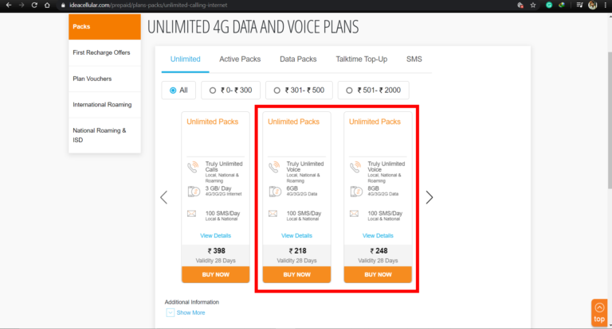Choose the ₹ 501- ₹ 2000 price range
The image size is (612, 329).
(374, 91)
